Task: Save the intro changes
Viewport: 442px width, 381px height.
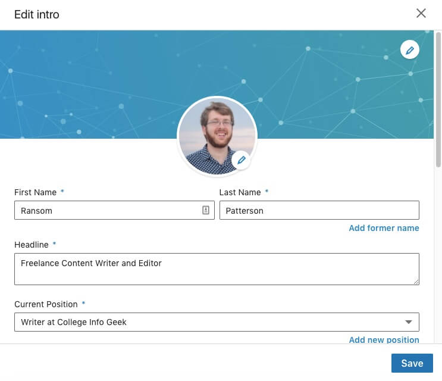Action: 412,363
